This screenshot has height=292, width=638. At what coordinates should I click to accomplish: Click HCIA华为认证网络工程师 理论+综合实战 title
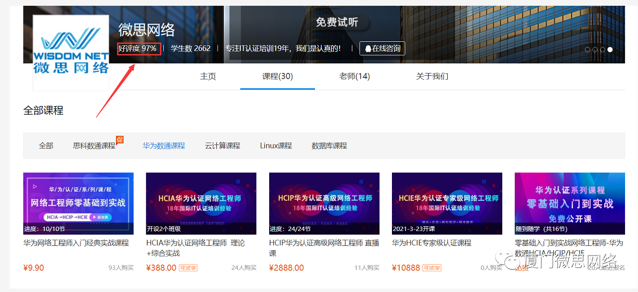pos(195,248)
